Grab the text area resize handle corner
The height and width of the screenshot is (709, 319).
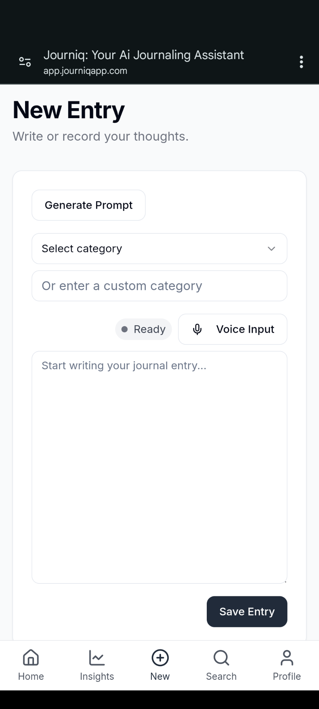(x=285, y=581)
